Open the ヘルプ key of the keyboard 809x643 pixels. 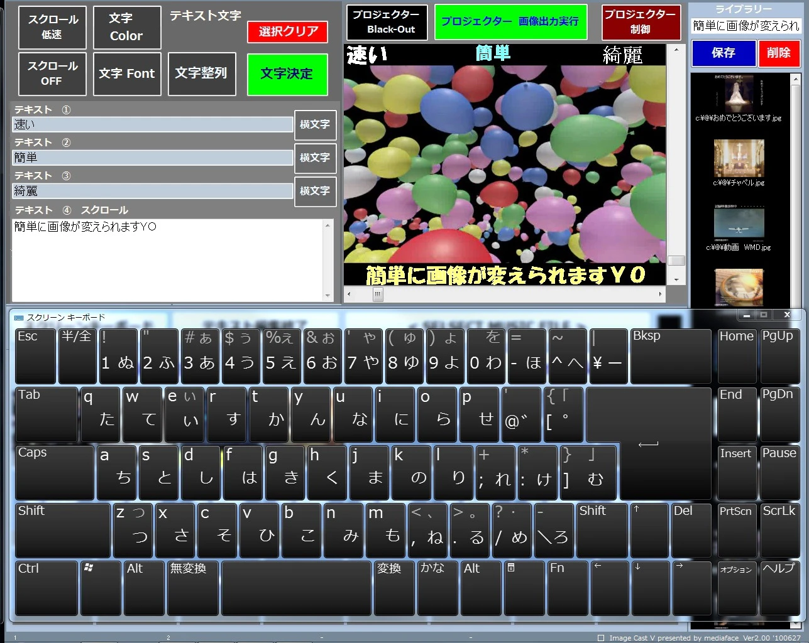[779, 588]
